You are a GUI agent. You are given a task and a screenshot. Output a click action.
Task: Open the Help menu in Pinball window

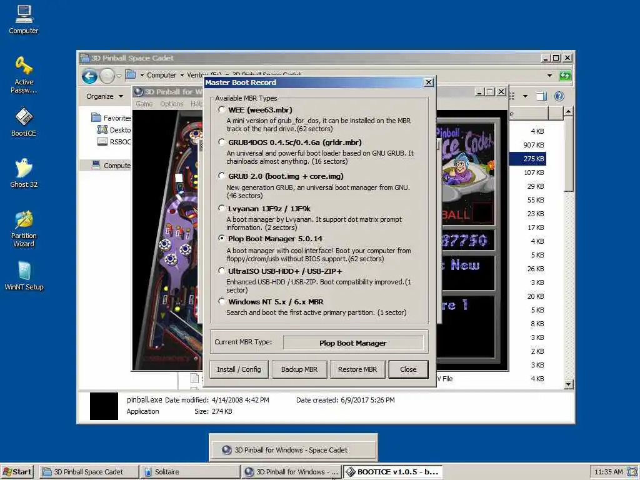point(196,104)
